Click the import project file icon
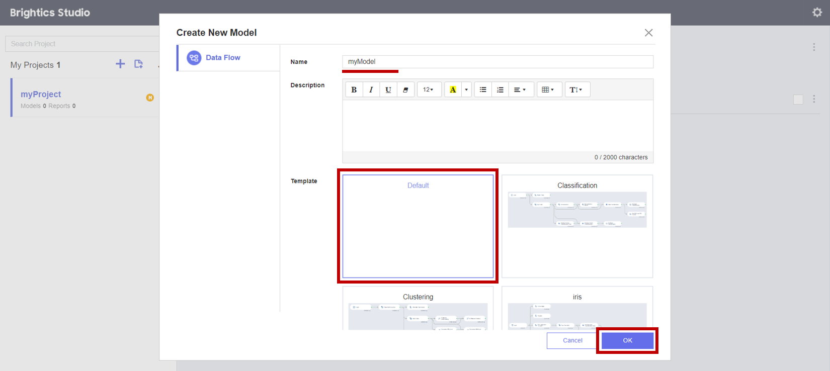830x371 pixels. tap(139, 64)
